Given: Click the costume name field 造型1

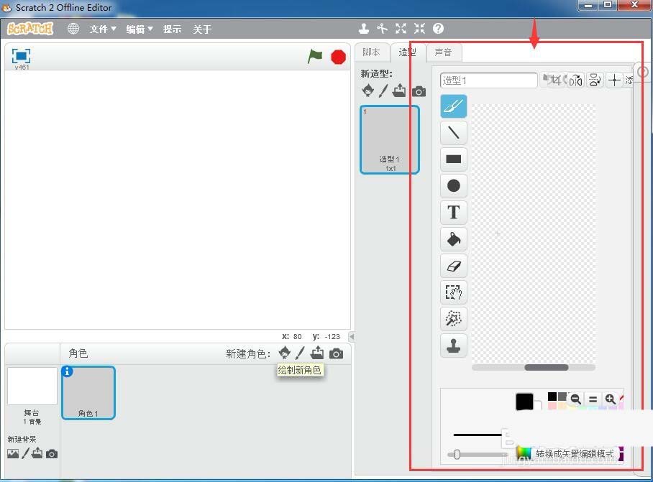Looking at the screenshot, I should coord(488,80).
